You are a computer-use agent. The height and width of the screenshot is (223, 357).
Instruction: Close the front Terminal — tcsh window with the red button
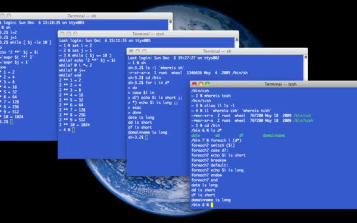194,84
